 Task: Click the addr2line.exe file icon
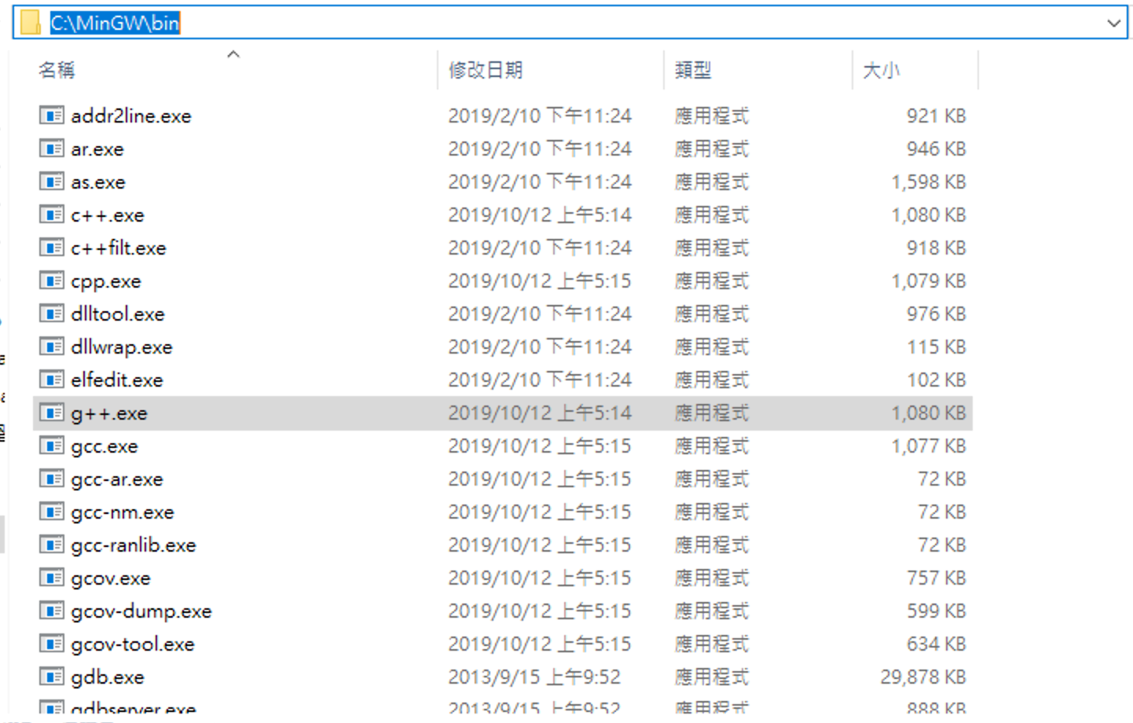click(x=51, y=116)
